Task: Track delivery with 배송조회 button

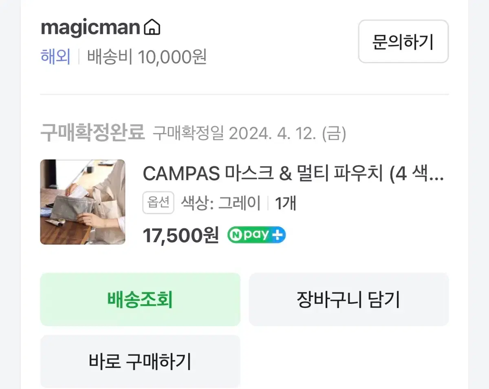Action: (x=140, y=299)
